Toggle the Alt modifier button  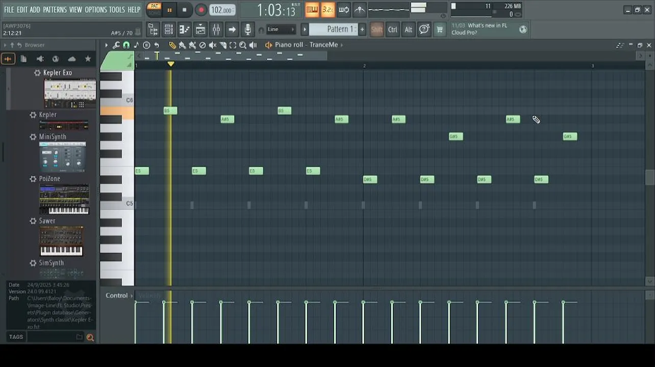click(408, 30)
